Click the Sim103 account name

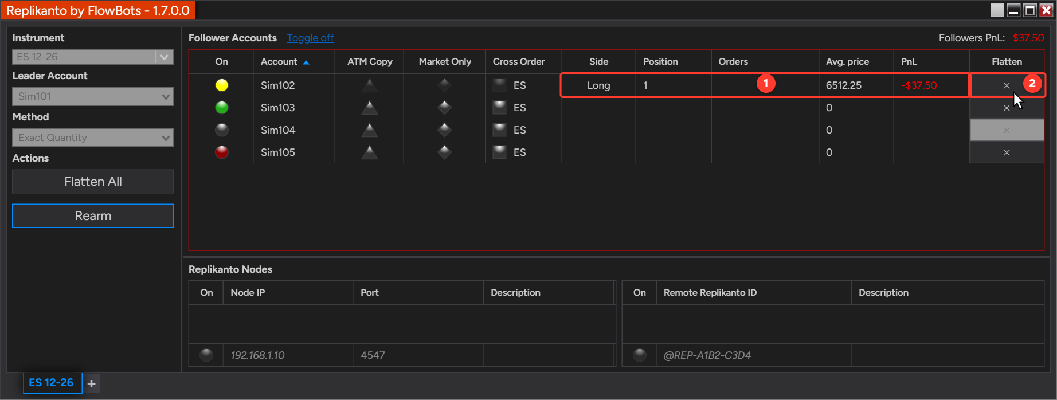click(277, 108)
